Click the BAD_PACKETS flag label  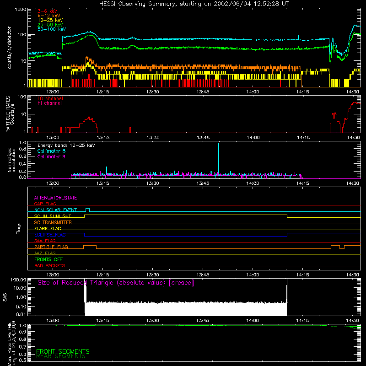click(50, 266)
